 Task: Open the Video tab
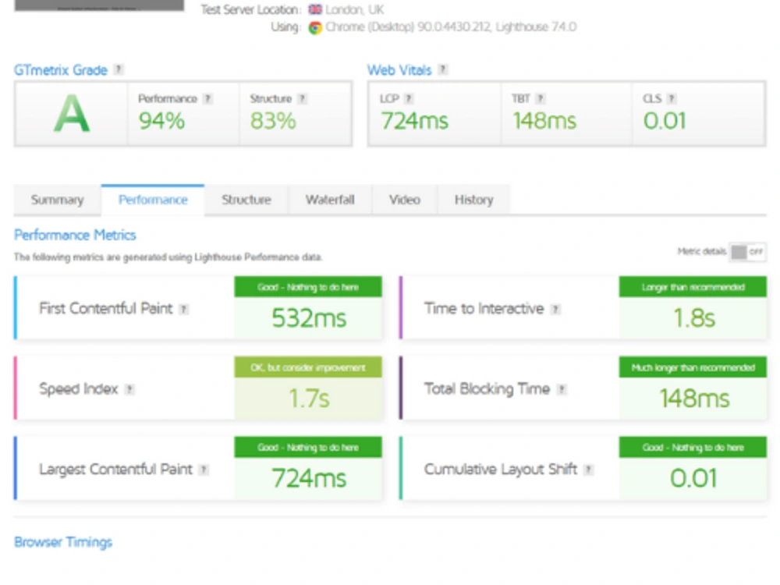pos(404,200)
